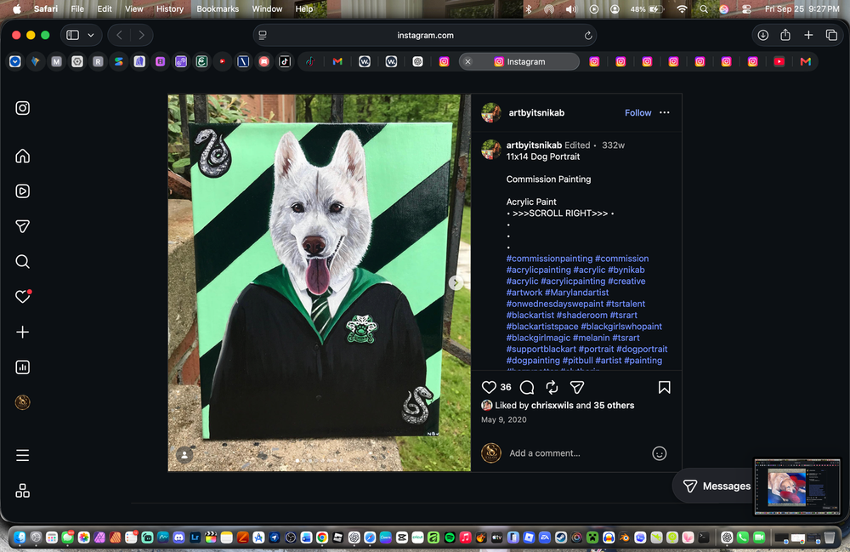Viewport: 850px width, 552px height.
Task: Repost using the repost arrows icon
Action: tap(552, 387)
